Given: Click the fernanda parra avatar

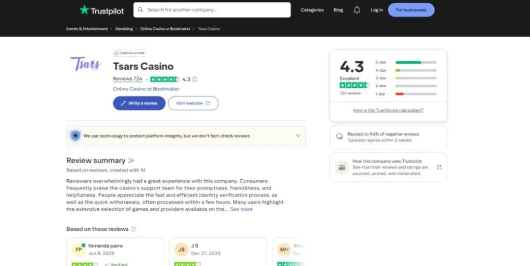Looking at the screenshot, I should (x=79, y=249).
